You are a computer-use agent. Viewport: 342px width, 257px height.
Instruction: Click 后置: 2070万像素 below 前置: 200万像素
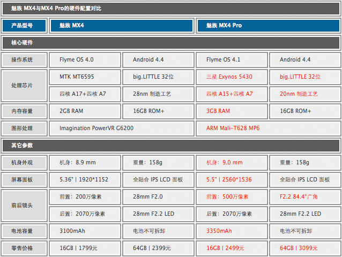(85, 214)
